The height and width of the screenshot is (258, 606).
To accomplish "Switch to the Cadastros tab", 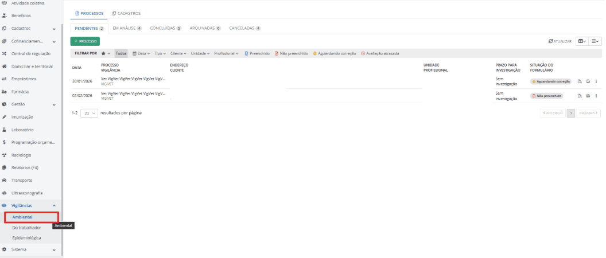I will 126,13.
